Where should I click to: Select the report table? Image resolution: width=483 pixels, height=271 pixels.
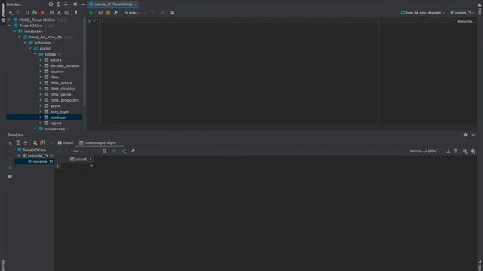tap(56, 123)
